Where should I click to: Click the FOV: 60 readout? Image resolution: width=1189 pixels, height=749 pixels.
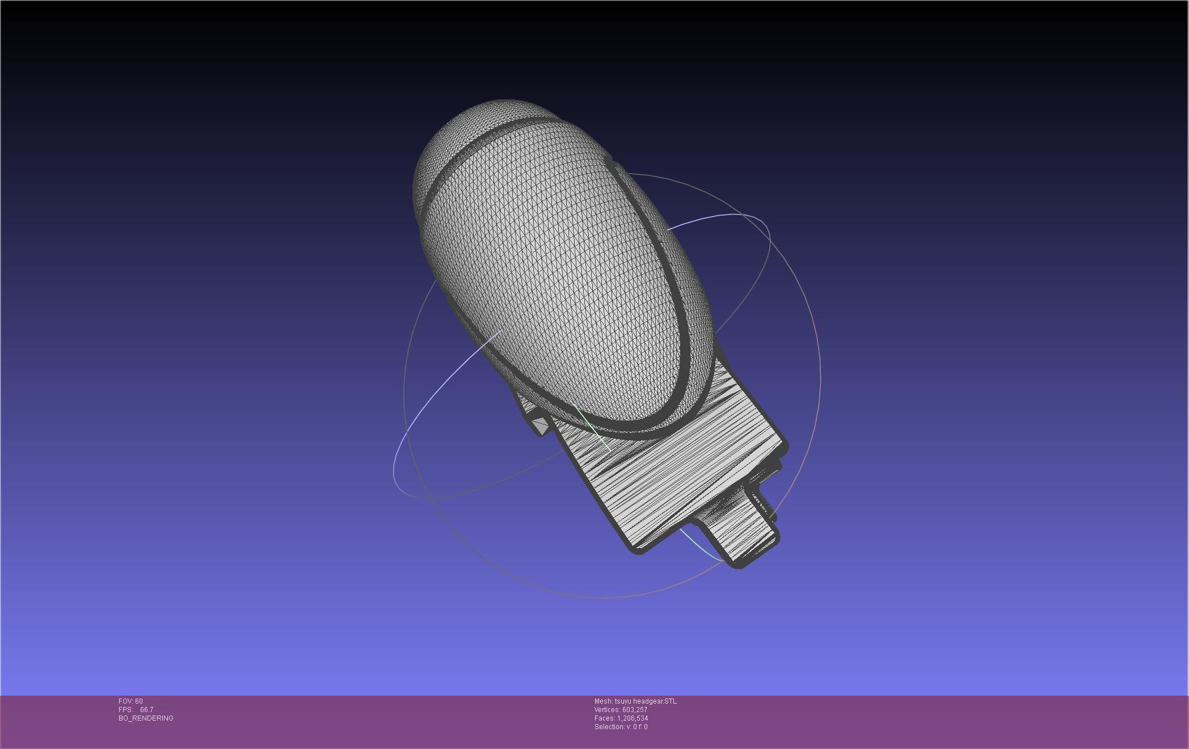point(130,701)
